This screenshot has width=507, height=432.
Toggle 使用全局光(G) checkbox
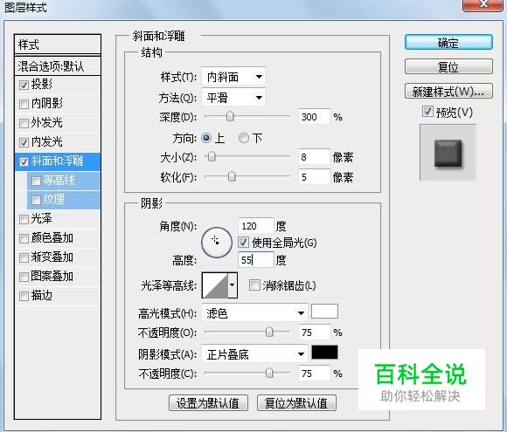(x=244, y=242)
